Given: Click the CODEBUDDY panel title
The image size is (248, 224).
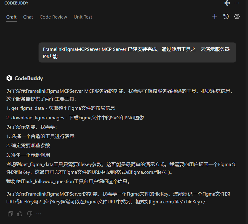Looking at the screenshot, I should (16, 3).
